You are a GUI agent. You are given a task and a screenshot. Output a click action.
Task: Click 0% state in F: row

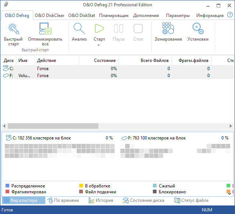114,75
